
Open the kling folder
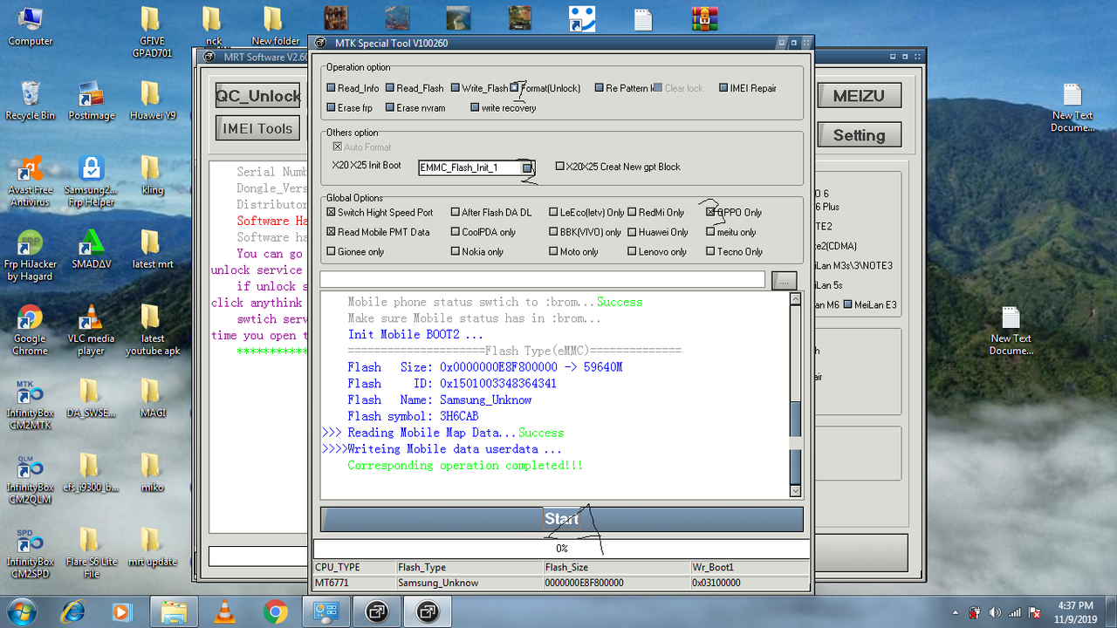point(152,174)
